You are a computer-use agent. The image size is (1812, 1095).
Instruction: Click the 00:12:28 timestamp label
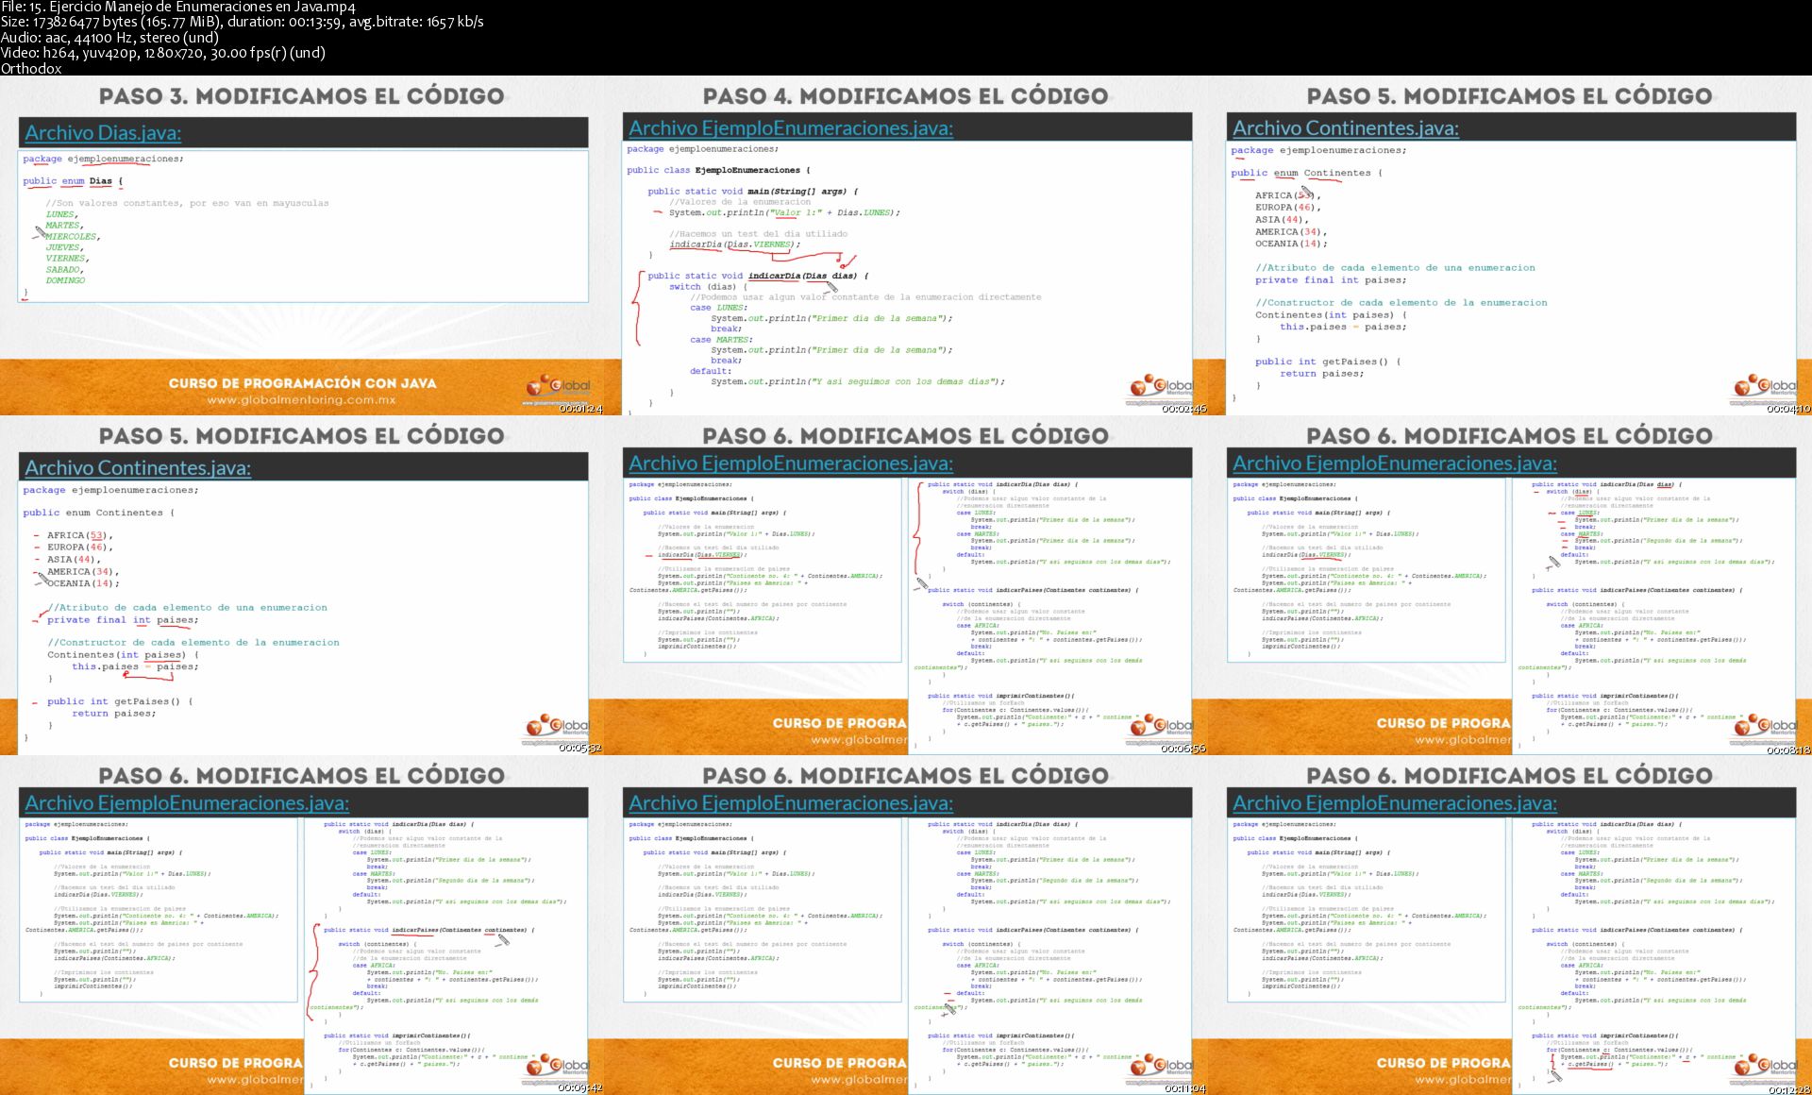click(x=1788, y=1088)
